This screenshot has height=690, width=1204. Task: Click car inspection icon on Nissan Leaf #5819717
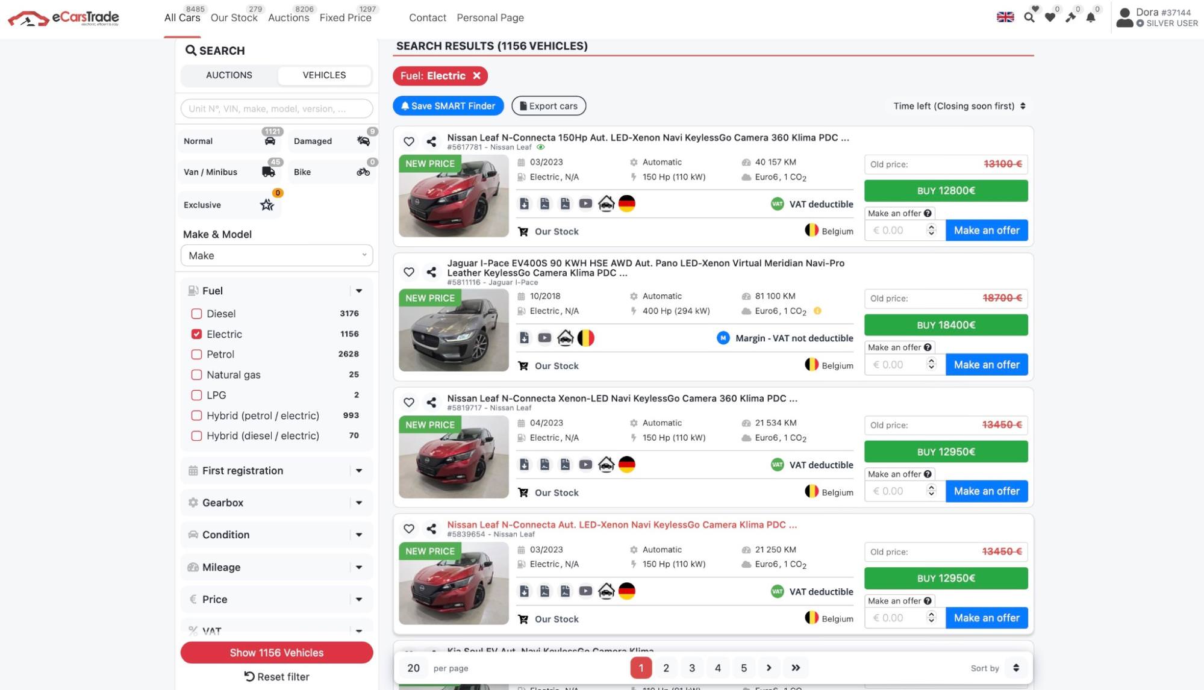(x=607, y=464)
